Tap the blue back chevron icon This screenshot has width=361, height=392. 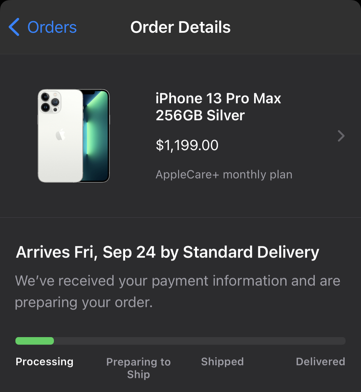[14, 27]
